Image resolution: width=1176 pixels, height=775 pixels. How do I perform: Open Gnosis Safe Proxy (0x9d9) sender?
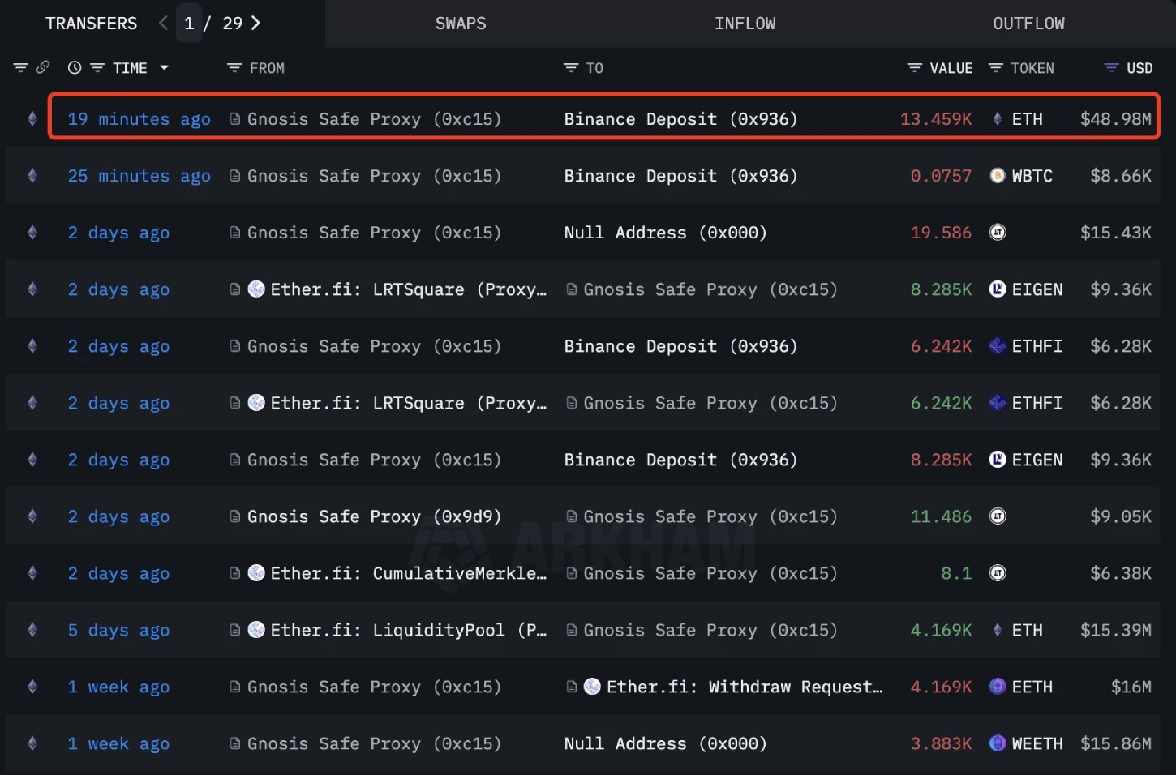(x=374, y=516)
